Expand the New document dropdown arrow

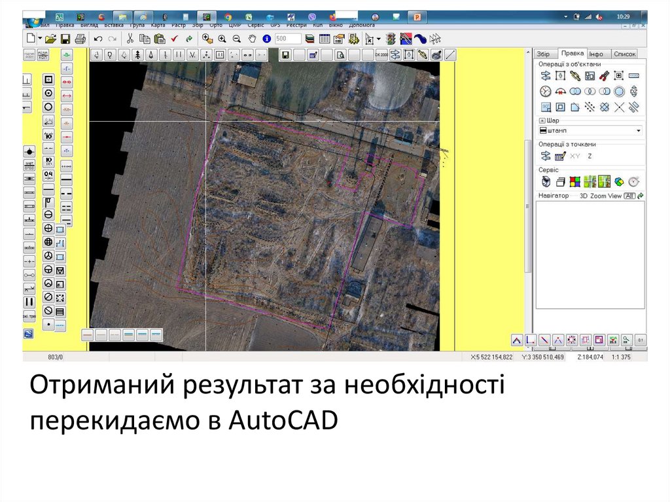click(39, 39)
